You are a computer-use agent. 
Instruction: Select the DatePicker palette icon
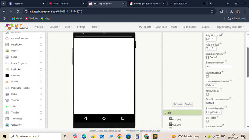pos(7,44)
